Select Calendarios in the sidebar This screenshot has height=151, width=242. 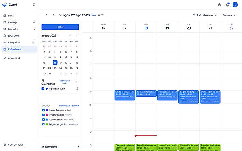pyautogui.click(x=19, y=49)
